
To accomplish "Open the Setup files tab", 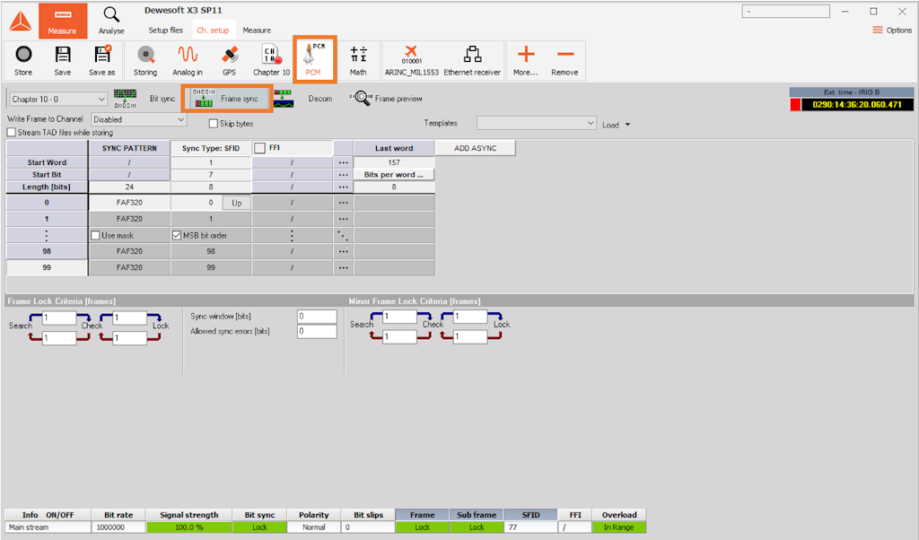I will click(x=165, y=30).
